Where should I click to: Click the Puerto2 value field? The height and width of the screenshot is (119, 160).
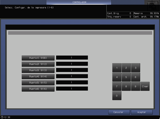(72, 64)
